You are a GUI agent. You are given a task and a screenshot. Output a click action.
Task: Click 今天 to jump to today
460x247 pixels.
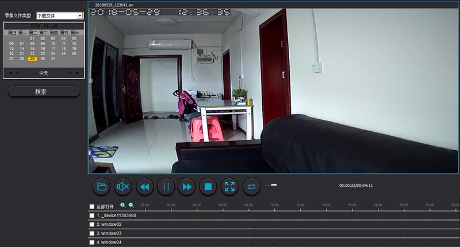click(44, 73)
